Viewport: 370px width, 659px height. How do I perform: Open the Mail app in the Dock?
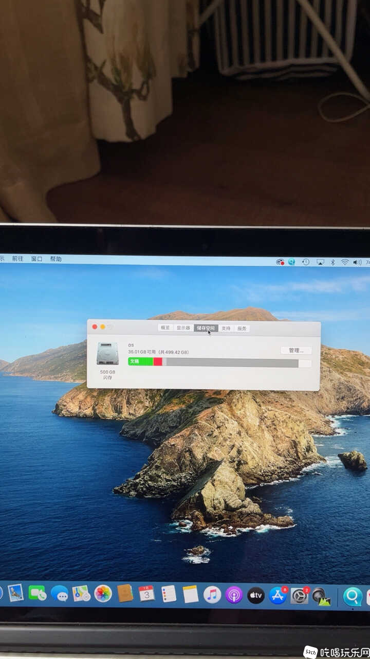[15, 593]
